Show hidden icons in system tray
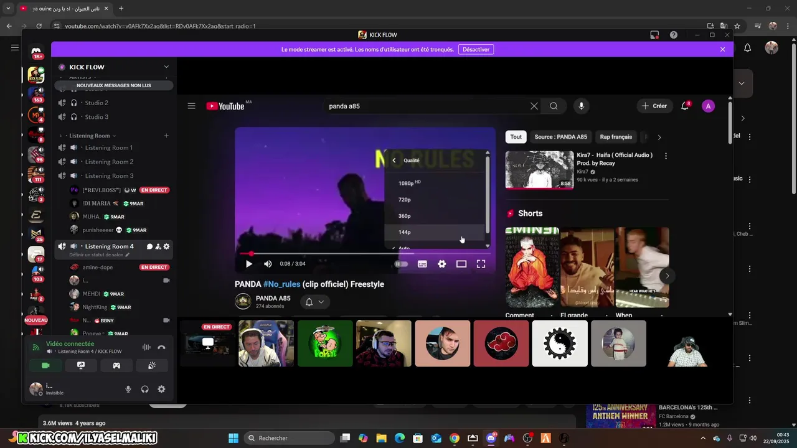Screen dimensions: 797x448 coord(704,438)
